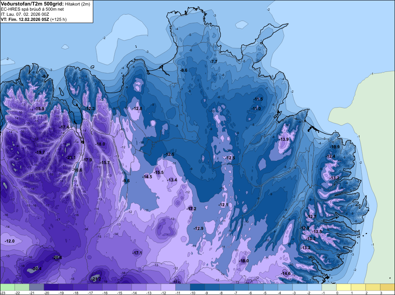Click the -13.5 temperature value
395x295 pixels.
click(317, 232)
